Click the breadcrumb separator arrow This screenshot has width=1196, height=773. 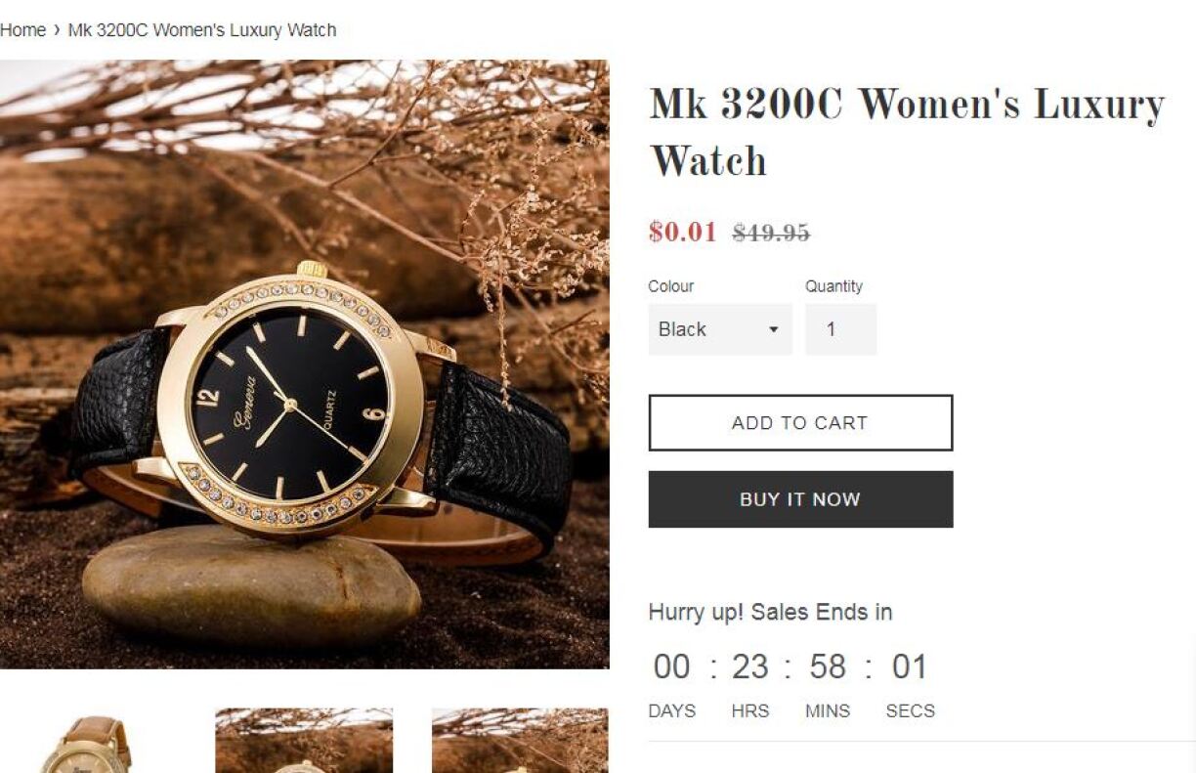pyautogui.click(x=58, y=30)
